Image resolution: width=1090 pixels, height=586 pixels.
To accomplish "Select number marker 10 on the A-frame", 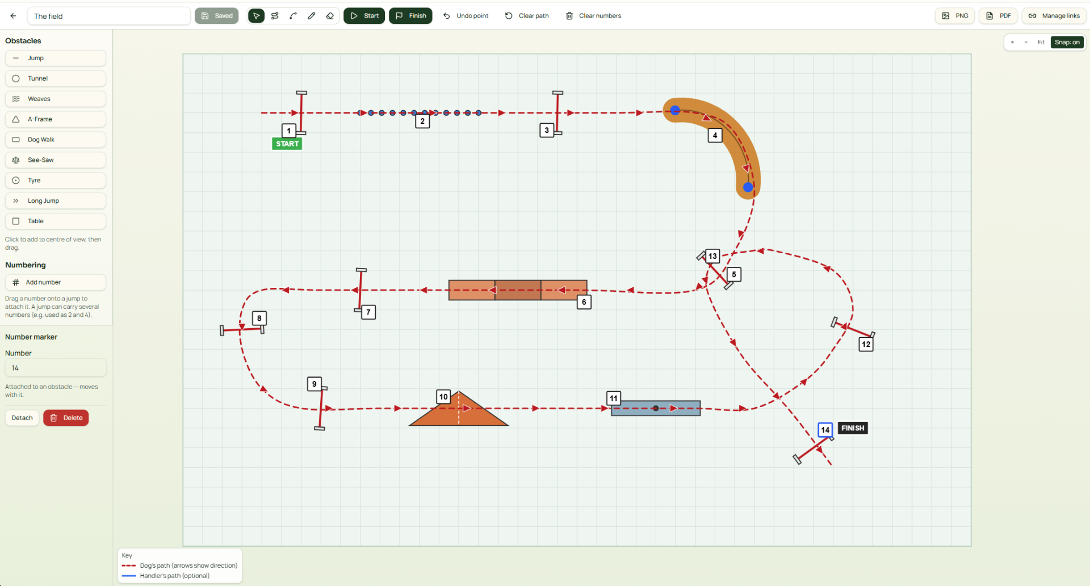I will (443, 397).
